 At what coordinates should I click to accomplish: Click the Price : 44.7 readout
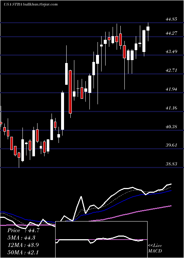[23, 230]
